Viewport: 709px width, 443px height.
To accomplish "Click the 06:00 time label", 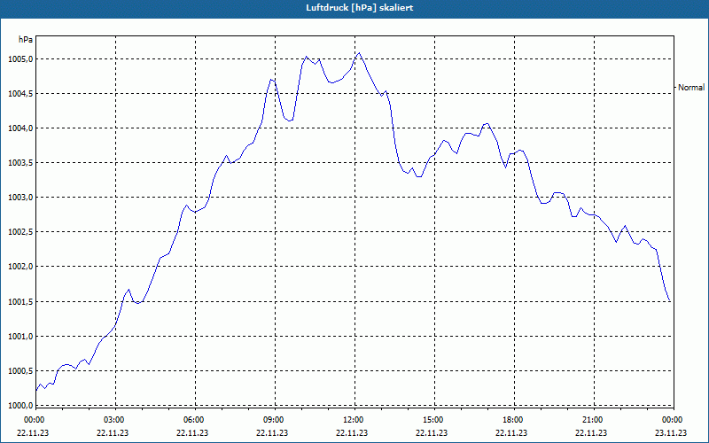I will click(193, 420).
